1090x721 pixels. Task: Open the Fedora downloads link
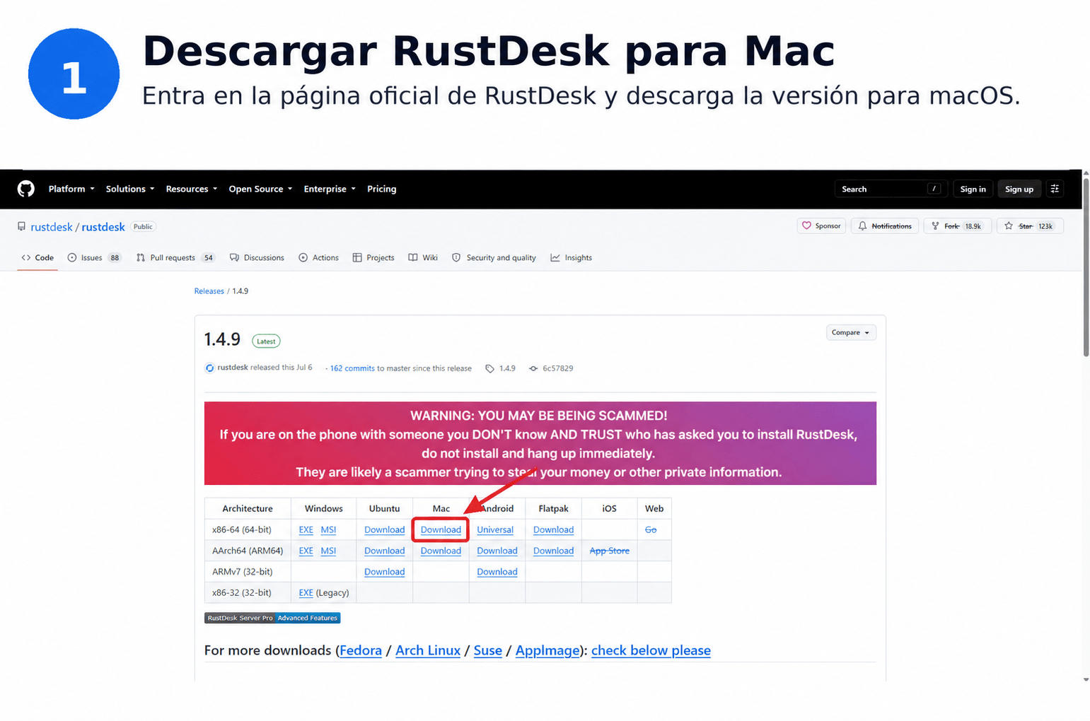(x=361, y=650)
